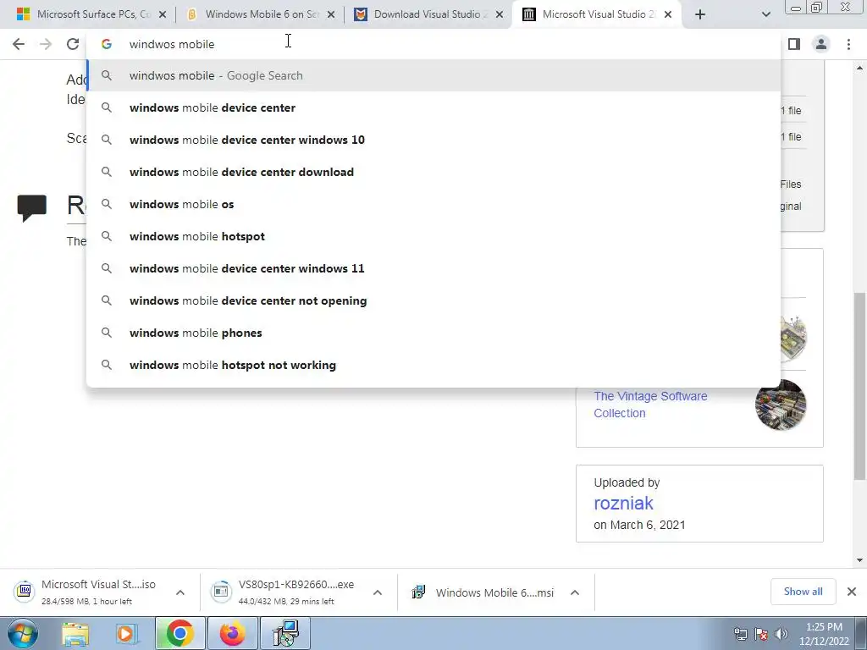
Task: Switch to Windows Mobile 6 tab
Action: pos(260,14)
